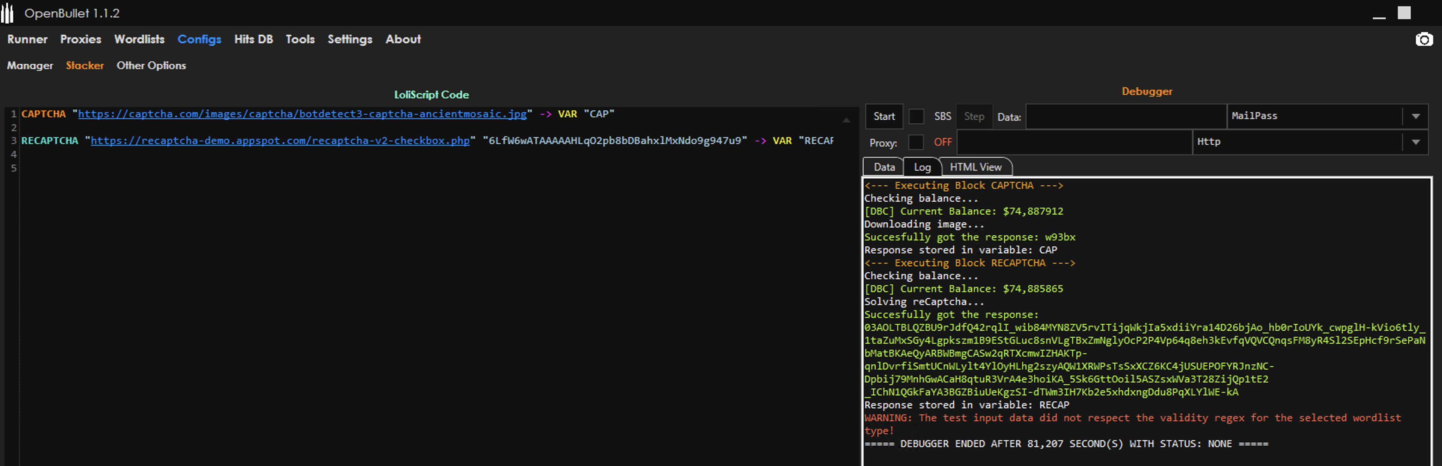Navigate to the Wordlists menu

[x=139, y=39]
